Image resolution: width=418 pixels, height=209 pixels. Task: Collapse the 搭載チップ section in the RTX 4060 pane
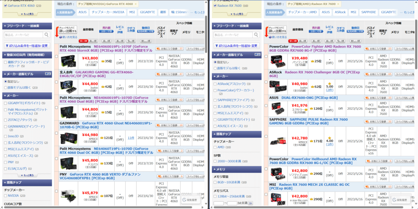pyautogui.click(x=27, y=183)
